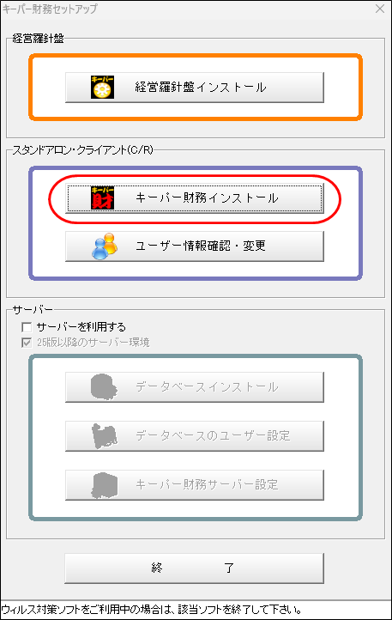Click the grayed database user settings icon

pos(104,435)
